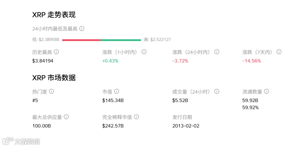Show info icon next to 完全稀释市值
Screen dimensions: 307x147
click(136, 117)
